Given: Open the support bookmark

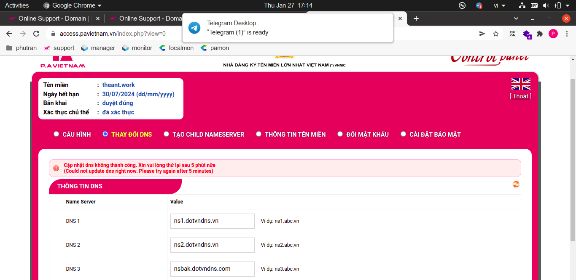Looking at the screenshot, I should click(59, 48).
